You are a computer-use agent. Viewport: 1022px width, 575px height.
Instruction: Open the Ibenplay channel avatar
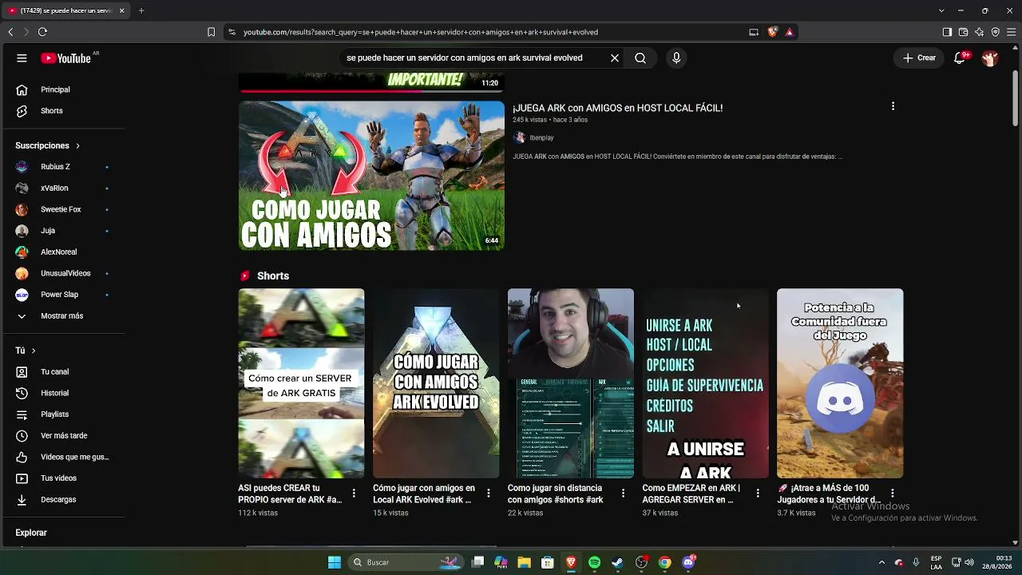pyautogui.click(x=520, y=137)
